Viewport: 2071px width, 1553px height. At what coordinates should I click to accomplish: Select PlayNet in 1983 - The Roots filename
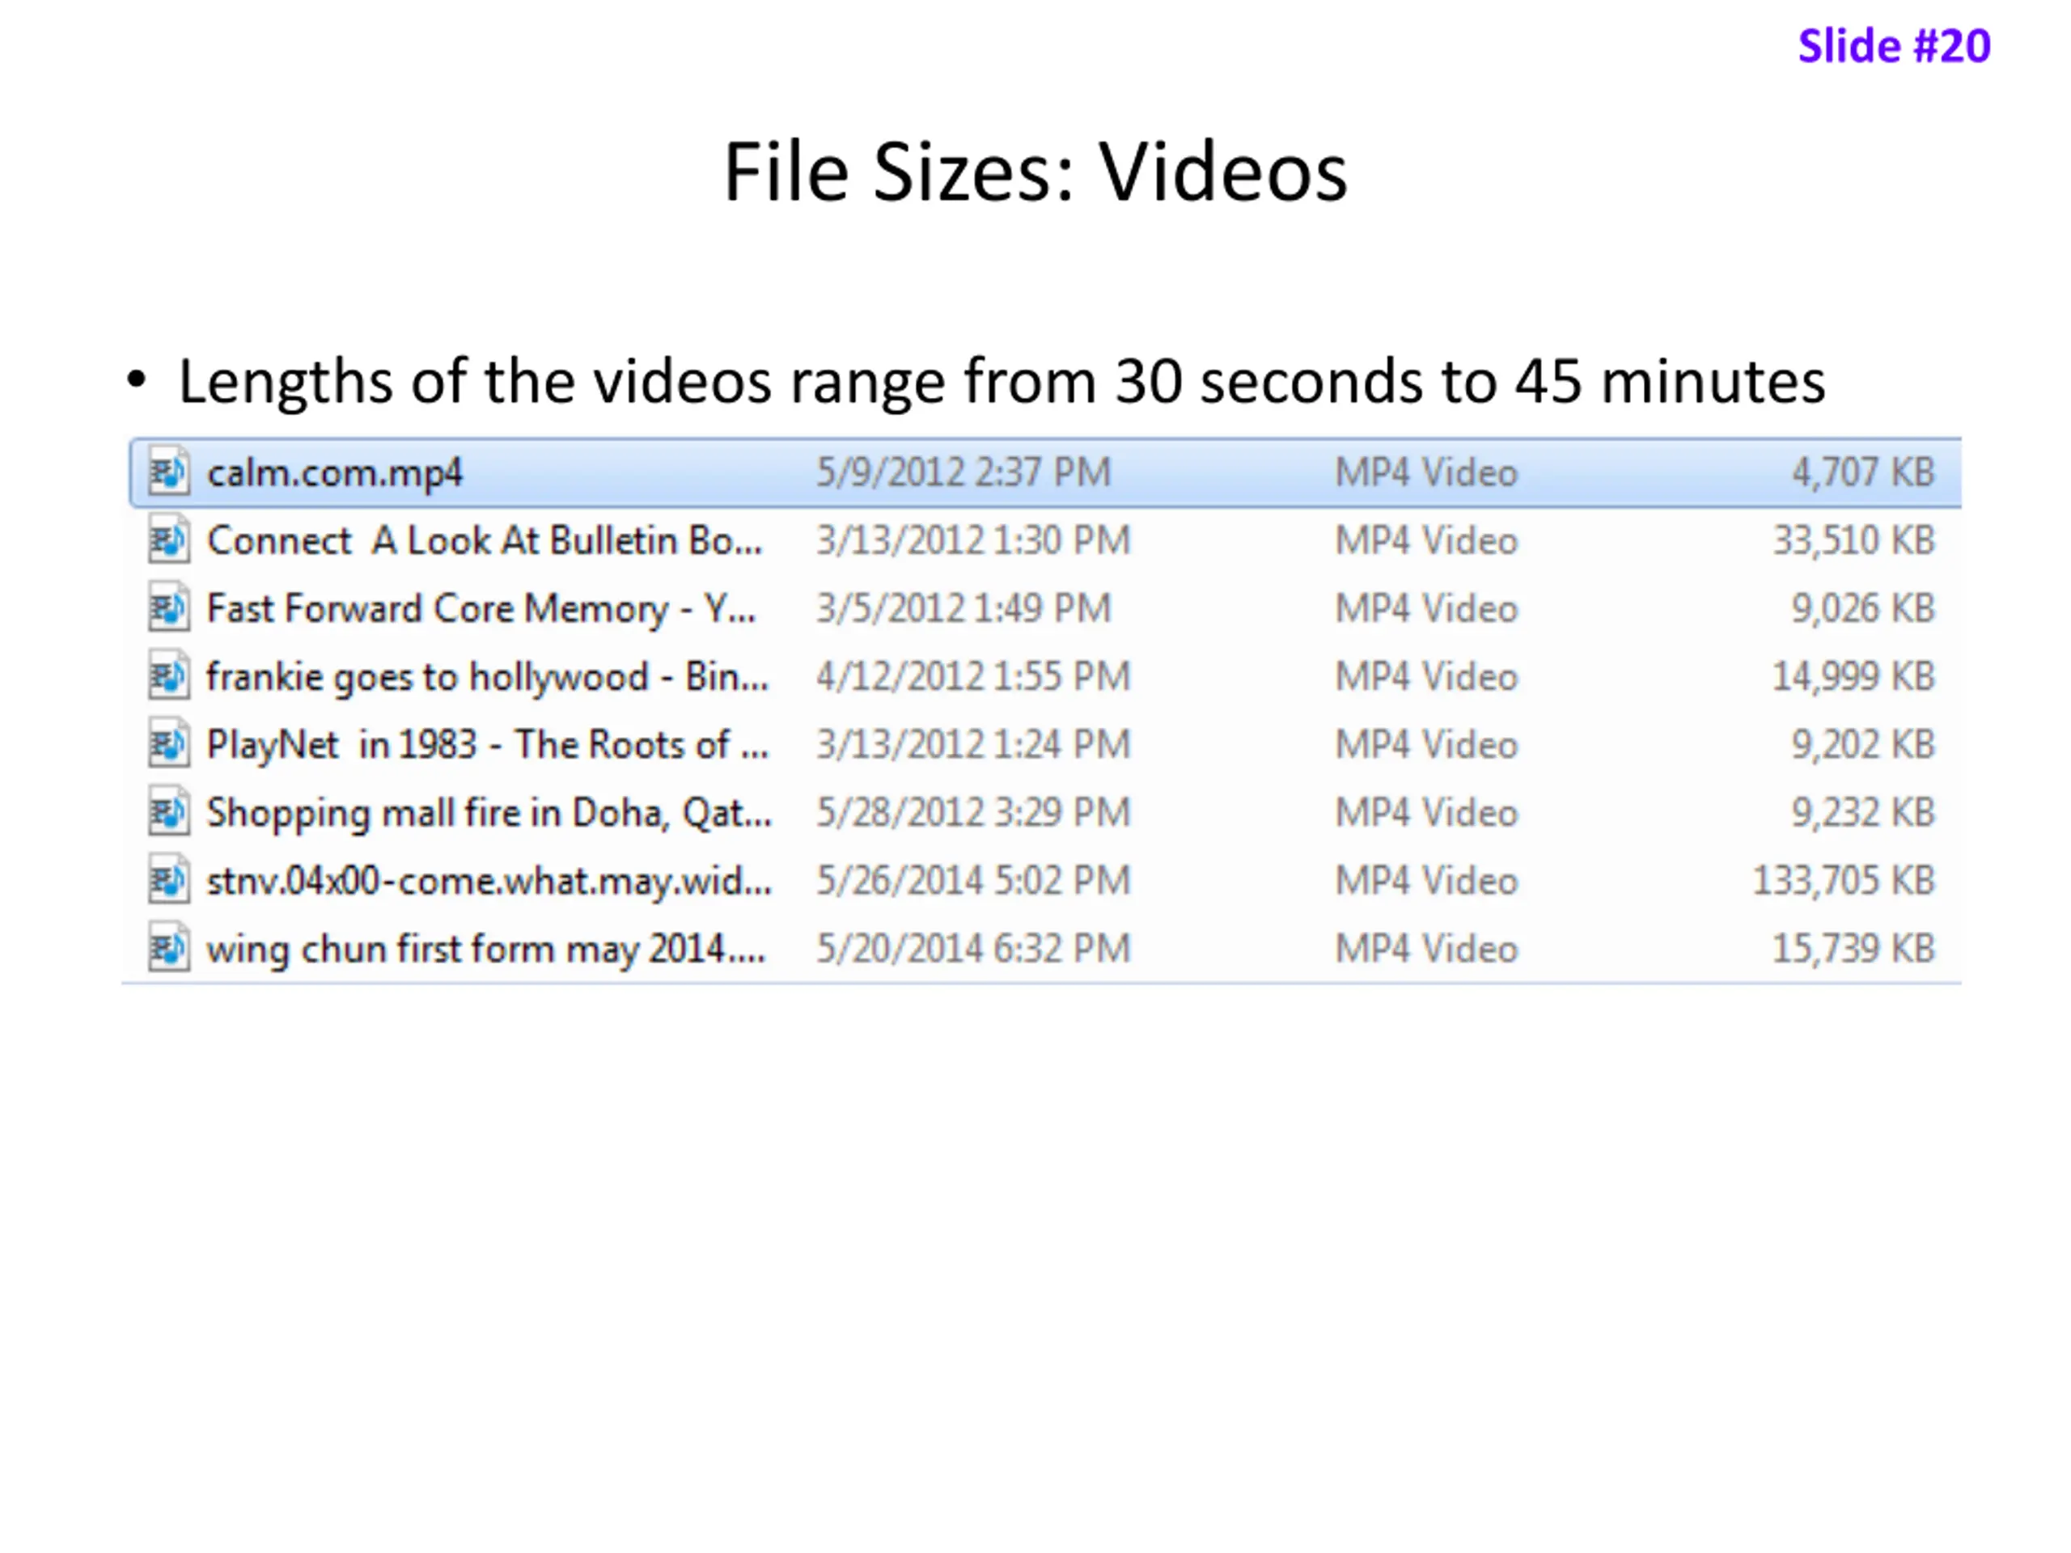pyautogui.click(x=488, y=745)
